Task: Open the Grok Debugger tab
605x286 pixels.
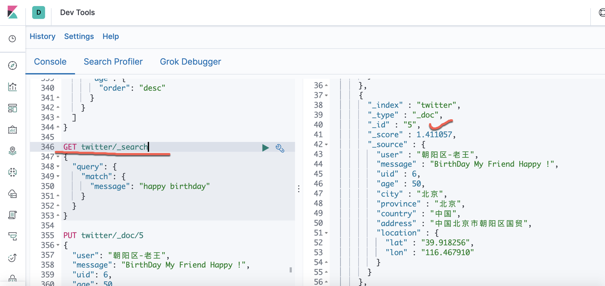Action: pyautogui.click(x=190, y=62)
